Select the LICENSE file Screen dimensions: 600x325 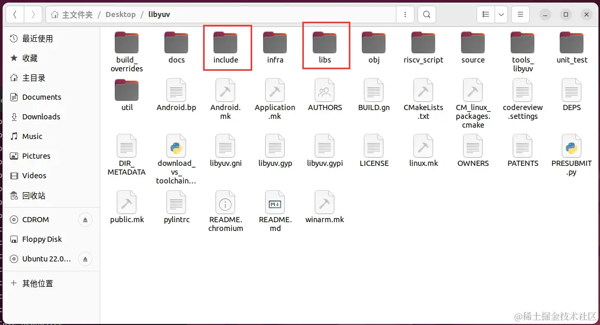(374, 151)
